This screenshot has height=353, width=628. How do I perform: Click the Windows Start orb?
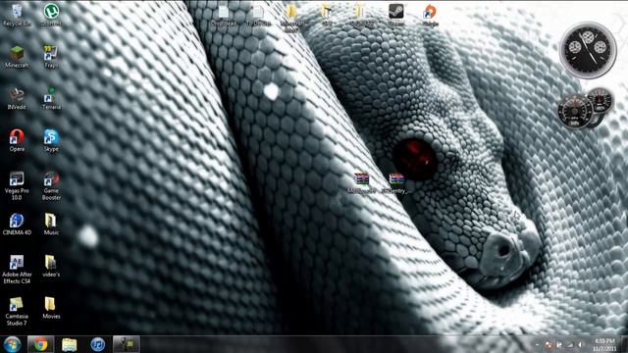pos(12,344)
